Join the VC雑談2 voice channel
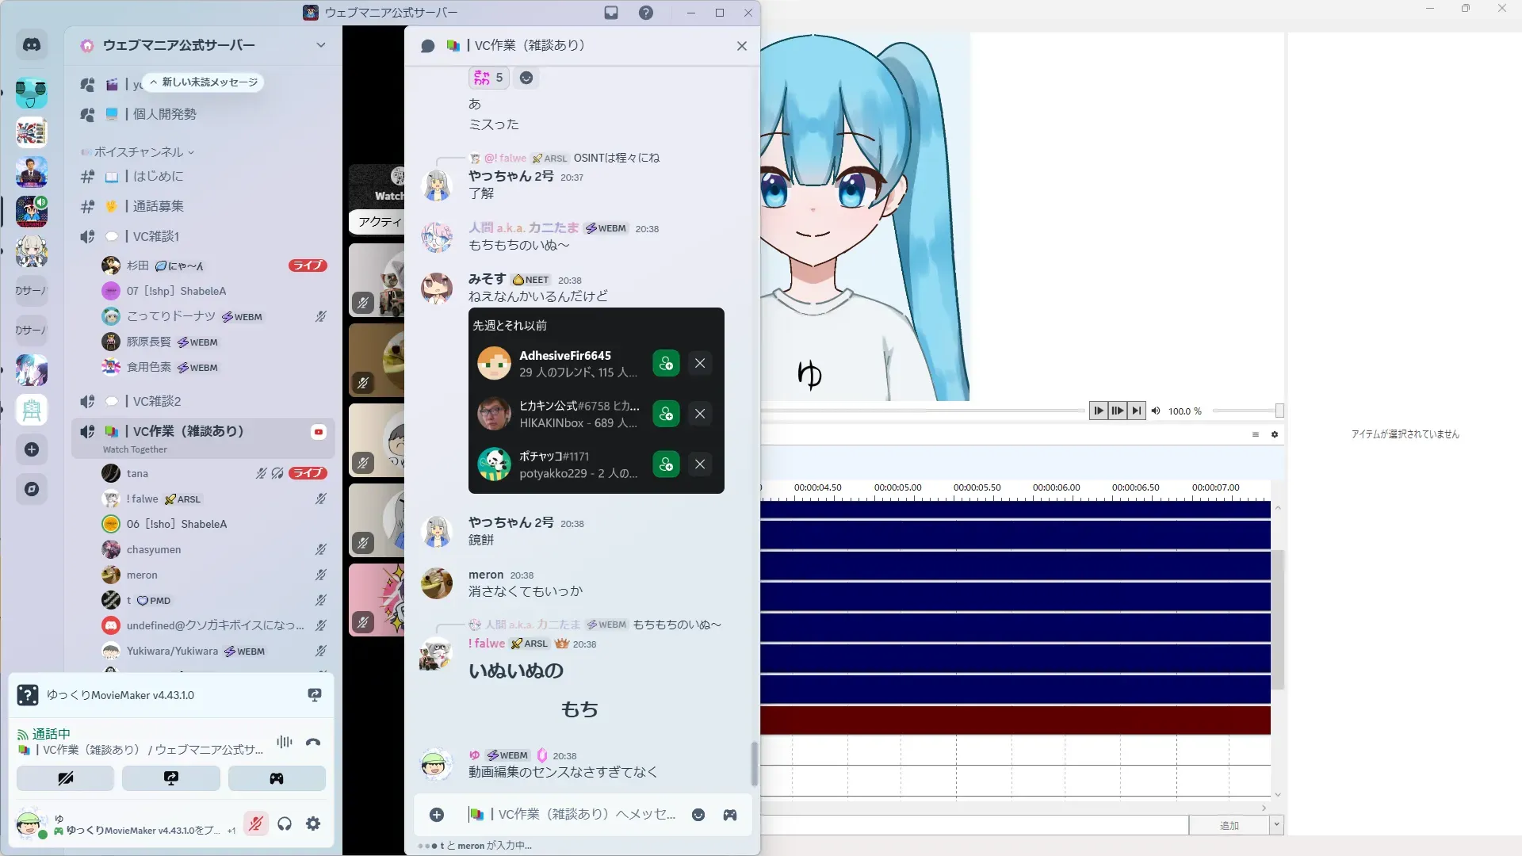This screenshot has height=856, width=1522. [x=157, y=401]
